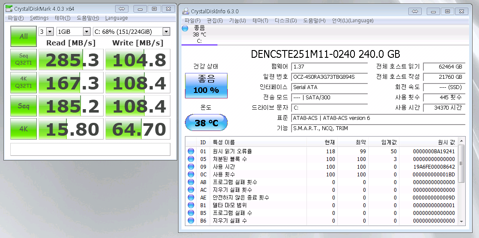Click the CrystalDiskMark title bar app icon
The image size is (479, 238).
(9, 9)
